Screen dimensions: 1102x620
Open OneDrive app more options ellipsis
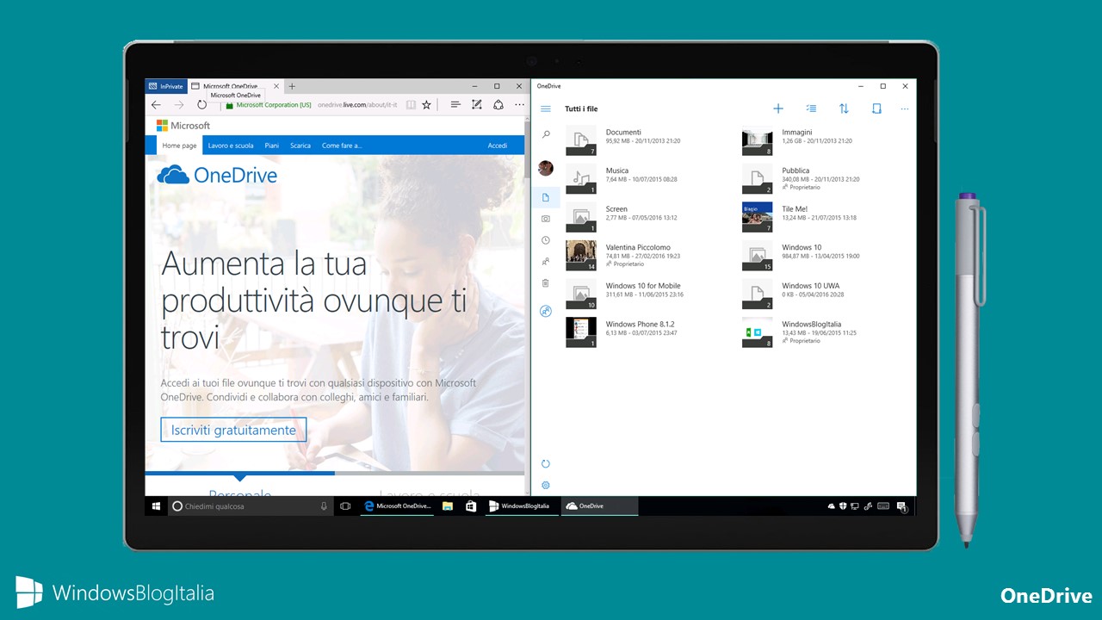(904, 108)
